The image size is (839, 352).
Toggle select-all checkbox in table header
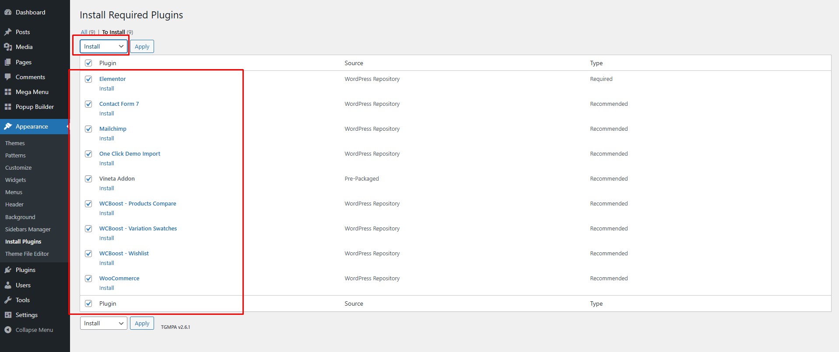point(88,63)
